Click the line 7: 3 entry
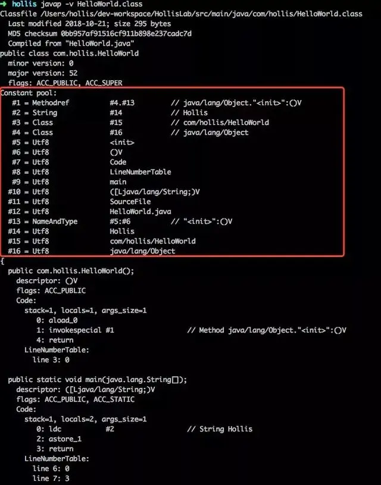Screen dimensions: 381x485 (51, 478)
